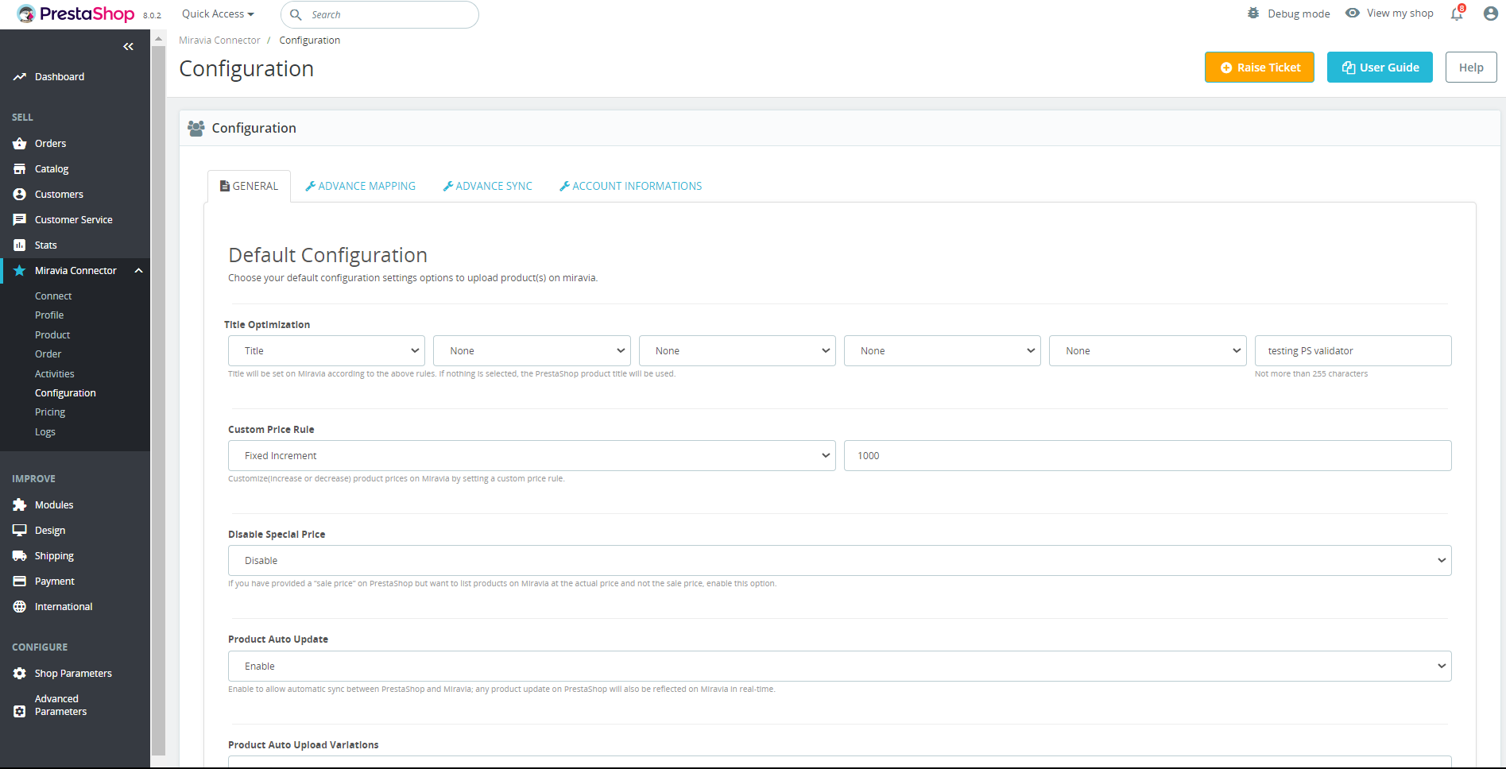Click the custom price value field 1000
The width and height of the screenshot is (1506, 769).
(1148, 456)
